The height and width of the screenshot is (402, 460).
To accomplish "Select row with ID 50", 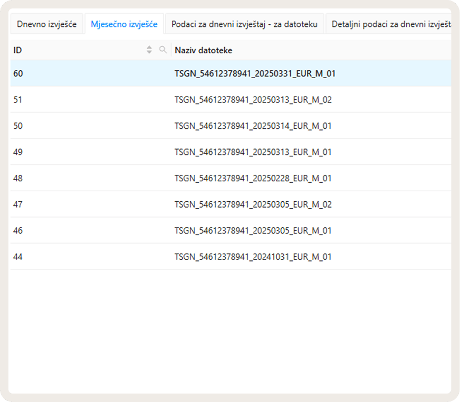I will pos(231,126).
